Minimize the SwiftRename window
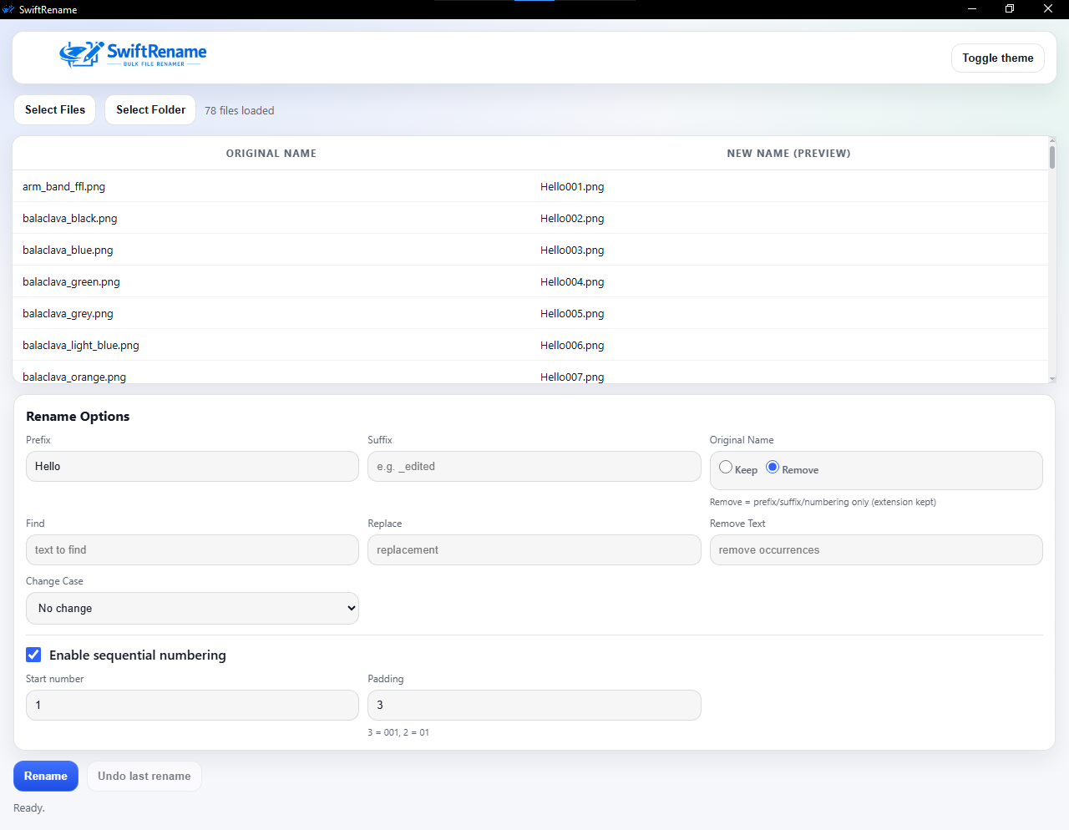The height and width of the screenshot is (830, 1069). coord(971,9)
